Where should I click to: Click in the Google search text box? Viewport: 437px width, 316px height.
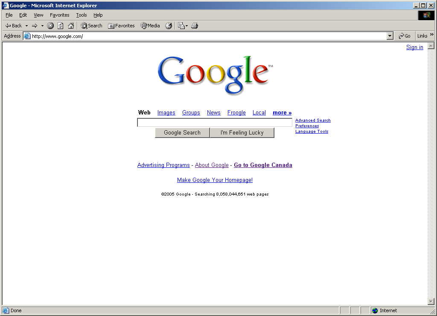pos(215,123)
